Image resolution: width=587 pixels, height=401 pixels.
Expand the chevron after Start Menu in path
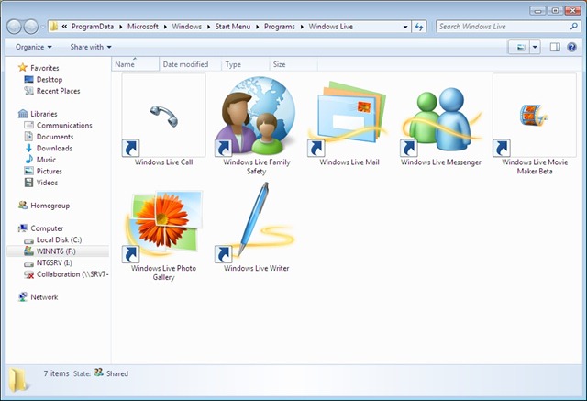[258, 27]
